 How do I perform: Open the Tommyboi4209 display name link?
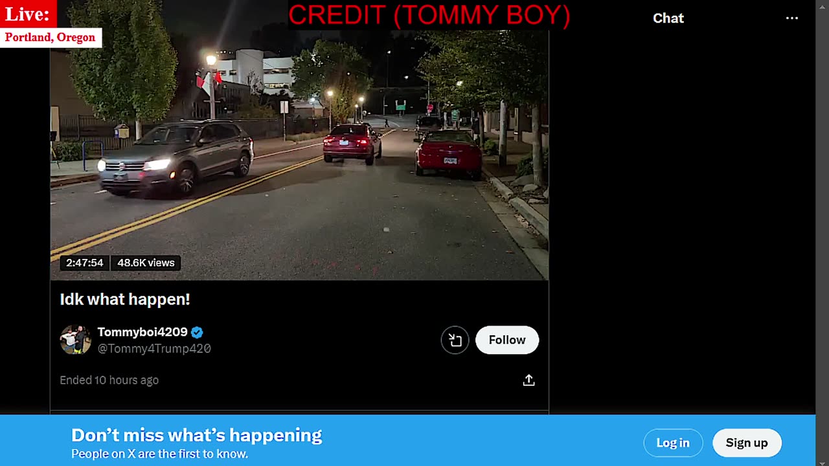point(142,332)
